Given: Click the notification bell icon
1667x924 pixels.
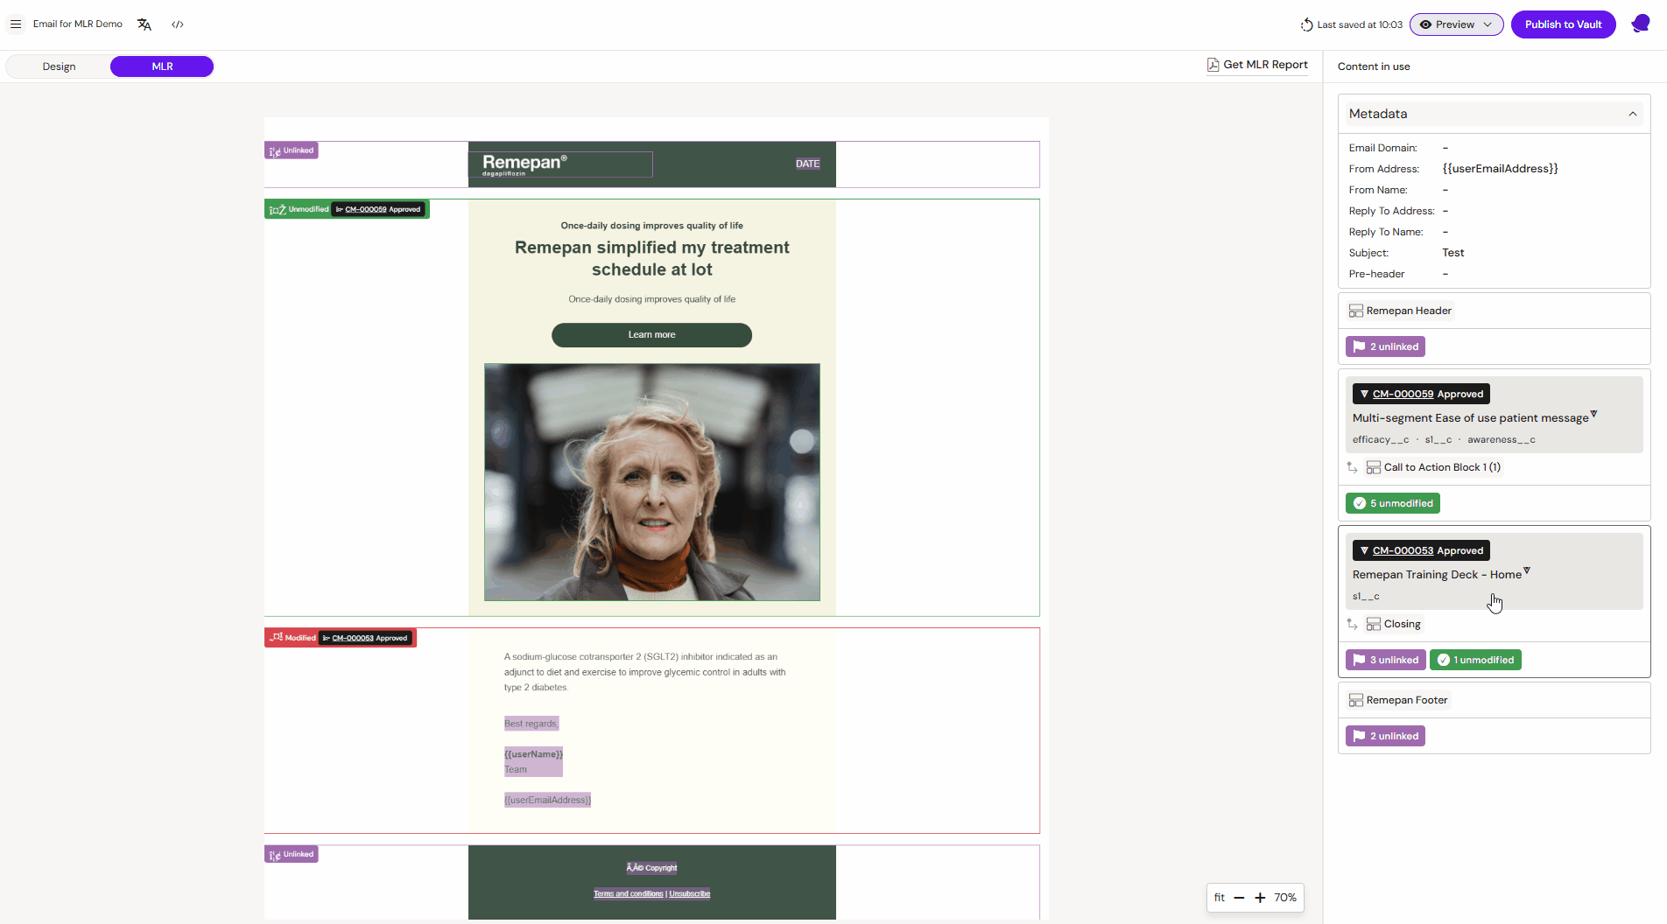Looking at the screenshot, I should [x=1638, y=24].
